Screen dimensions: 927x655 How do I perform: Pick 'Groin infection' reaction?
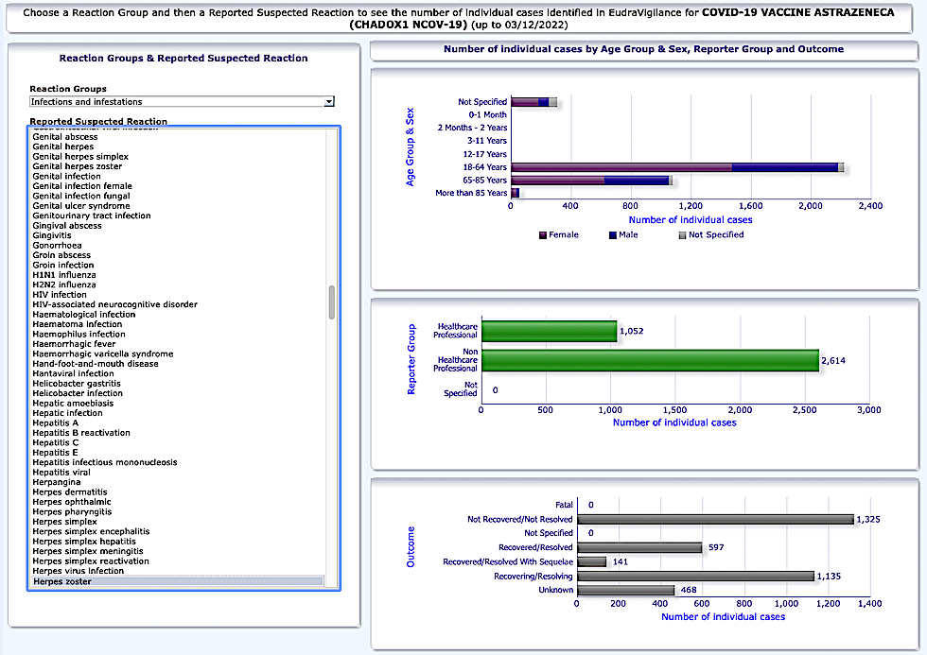pos(62,266)
